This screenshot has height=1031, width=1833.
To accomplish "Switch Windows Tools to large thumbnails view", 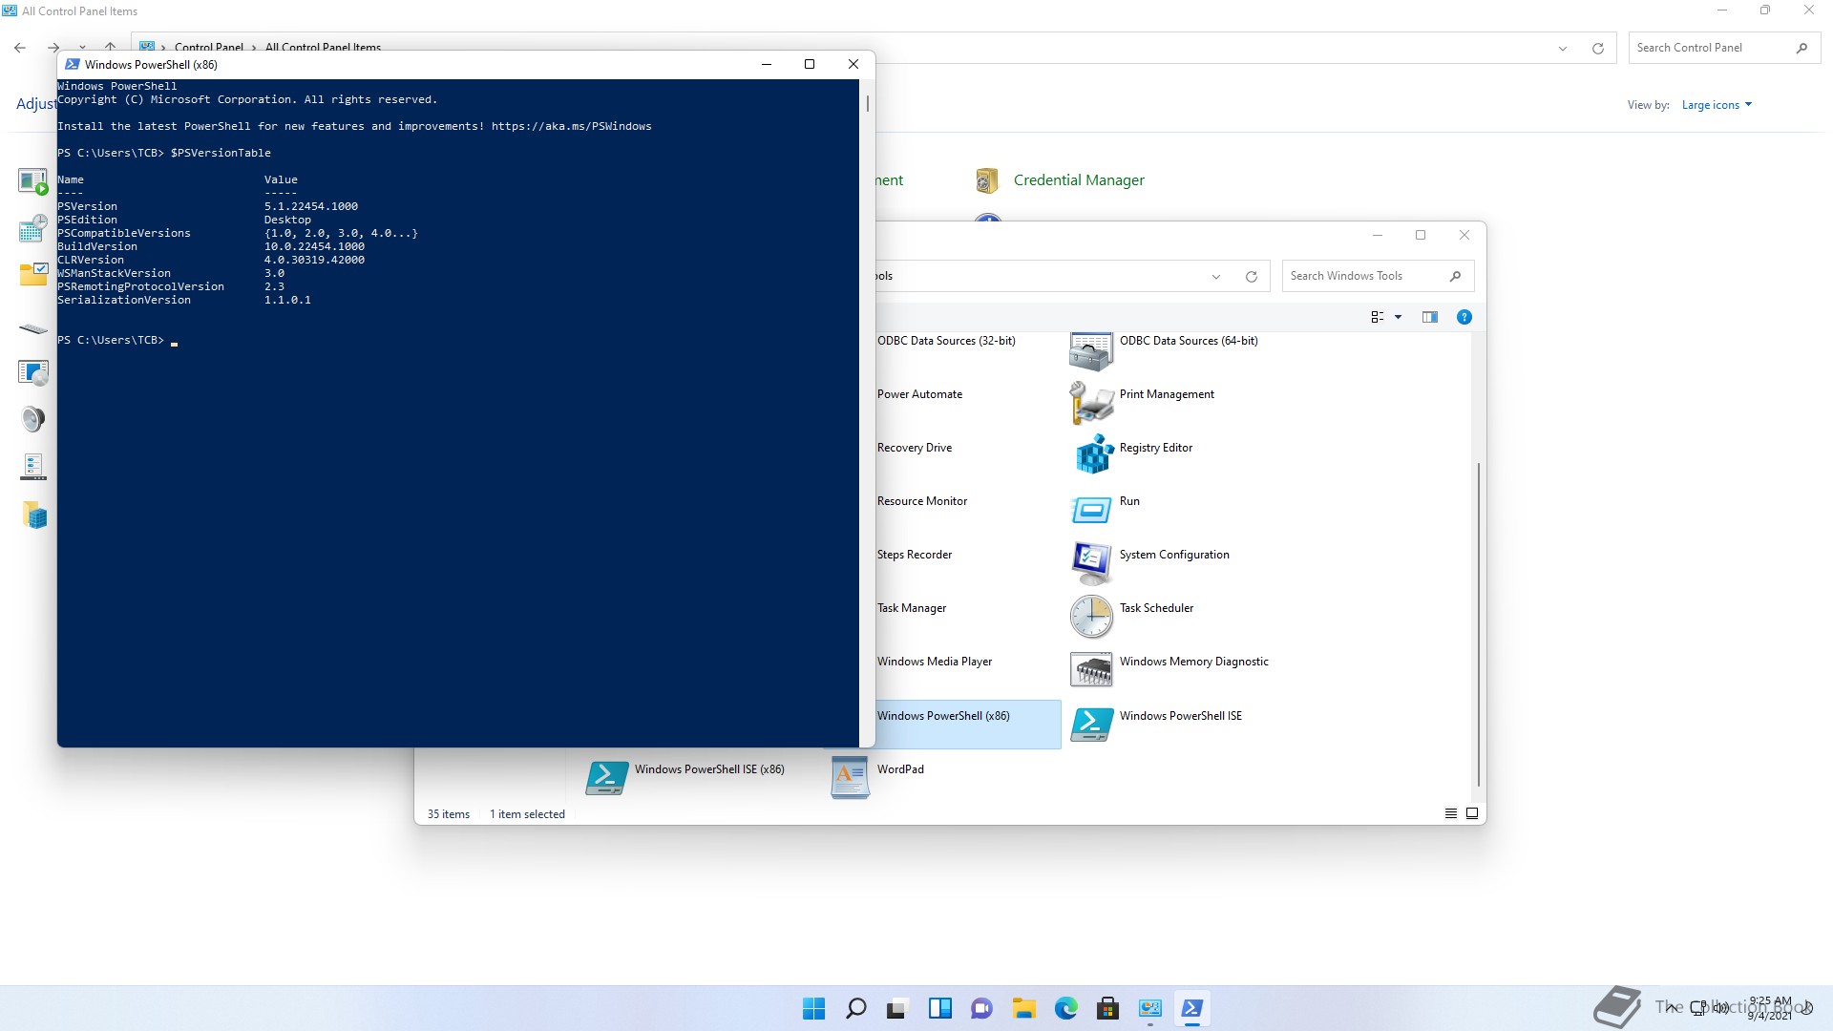I will coord(1471,813).
